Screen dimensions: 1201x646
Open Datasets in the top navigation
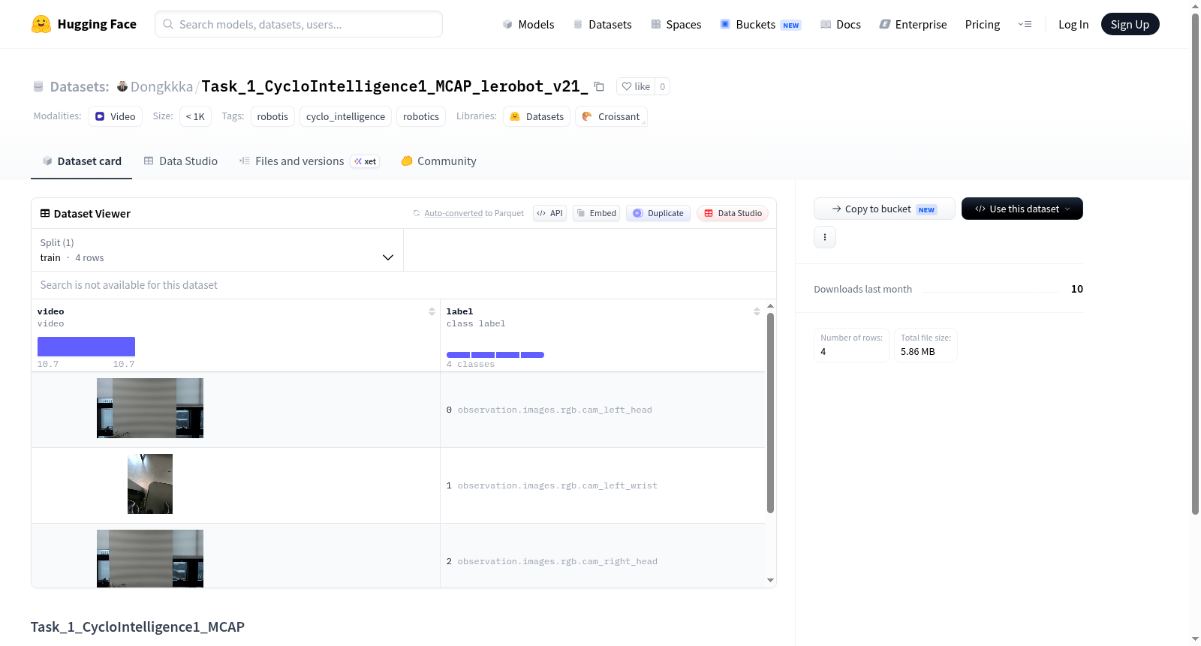point(603,25)
